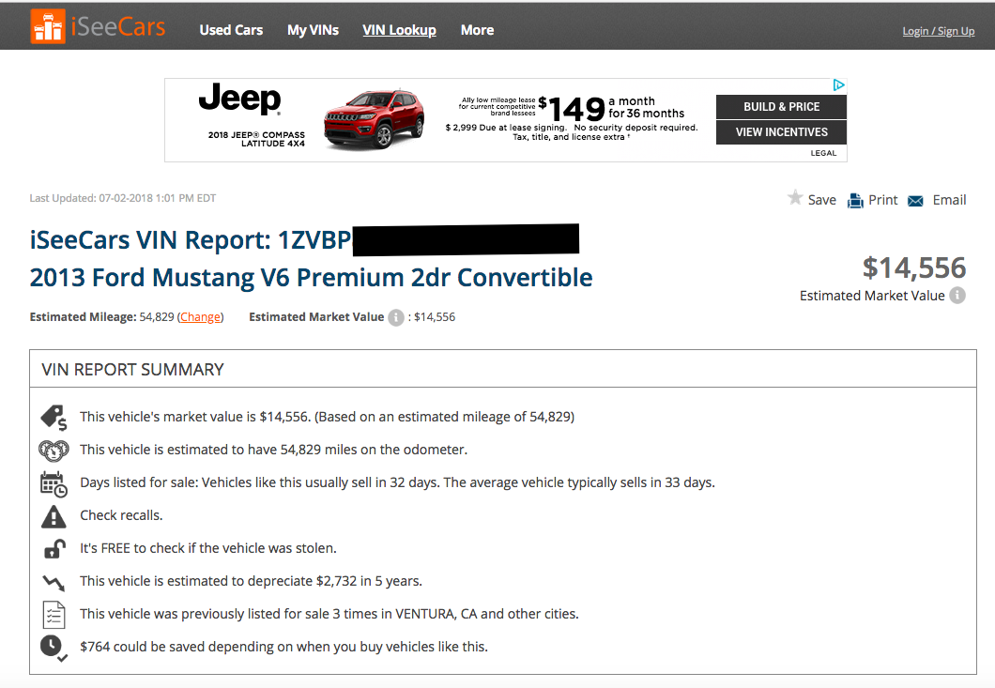Click the Save star icon

[x=794, y=198]
